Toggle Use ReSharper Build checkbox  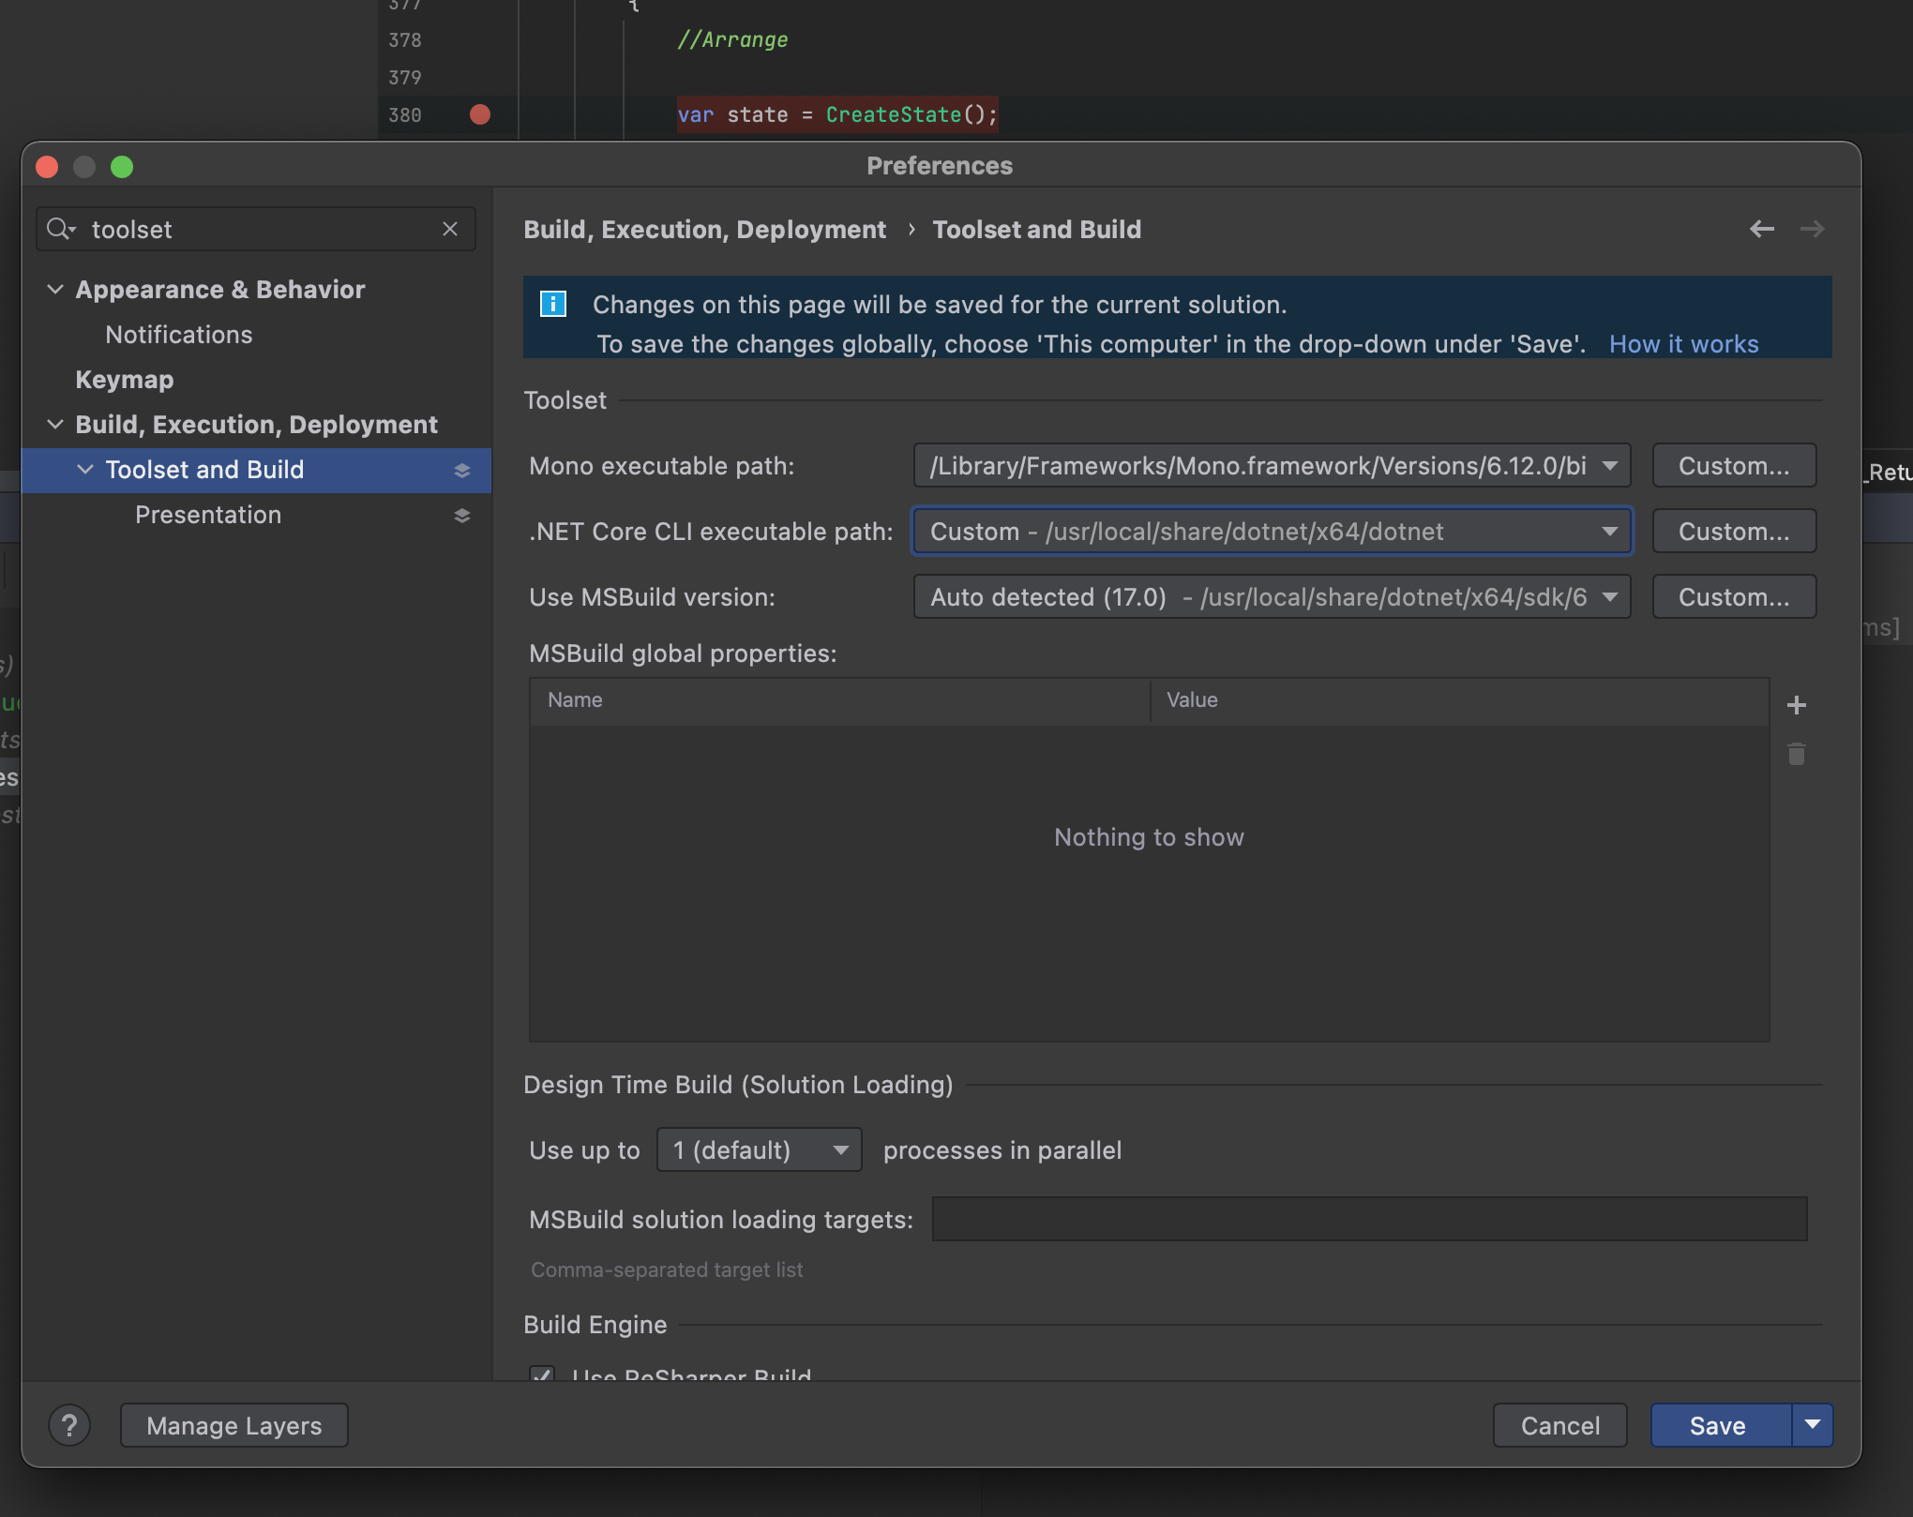pos(541,1374)
